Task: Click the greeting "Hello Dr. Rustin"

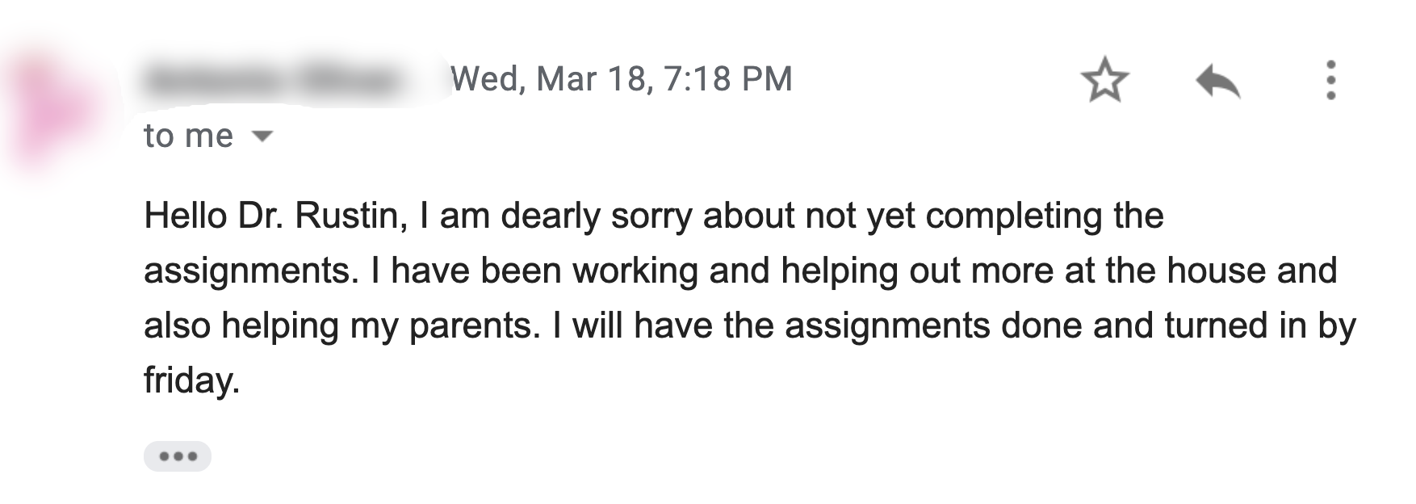Action: click(x=271, y=216)
